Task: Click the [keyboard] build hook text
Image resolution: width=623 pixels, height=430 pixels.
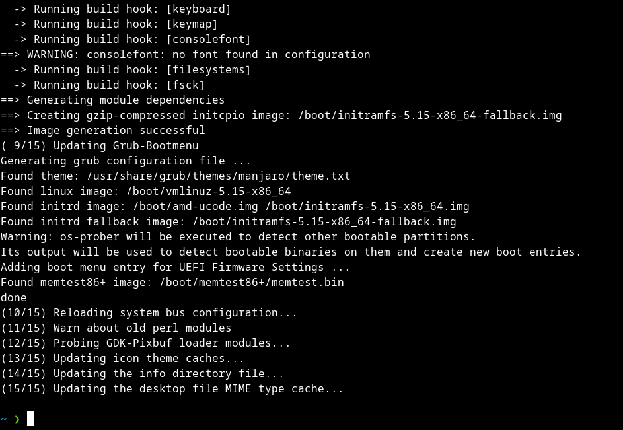Action: point(198,9)
